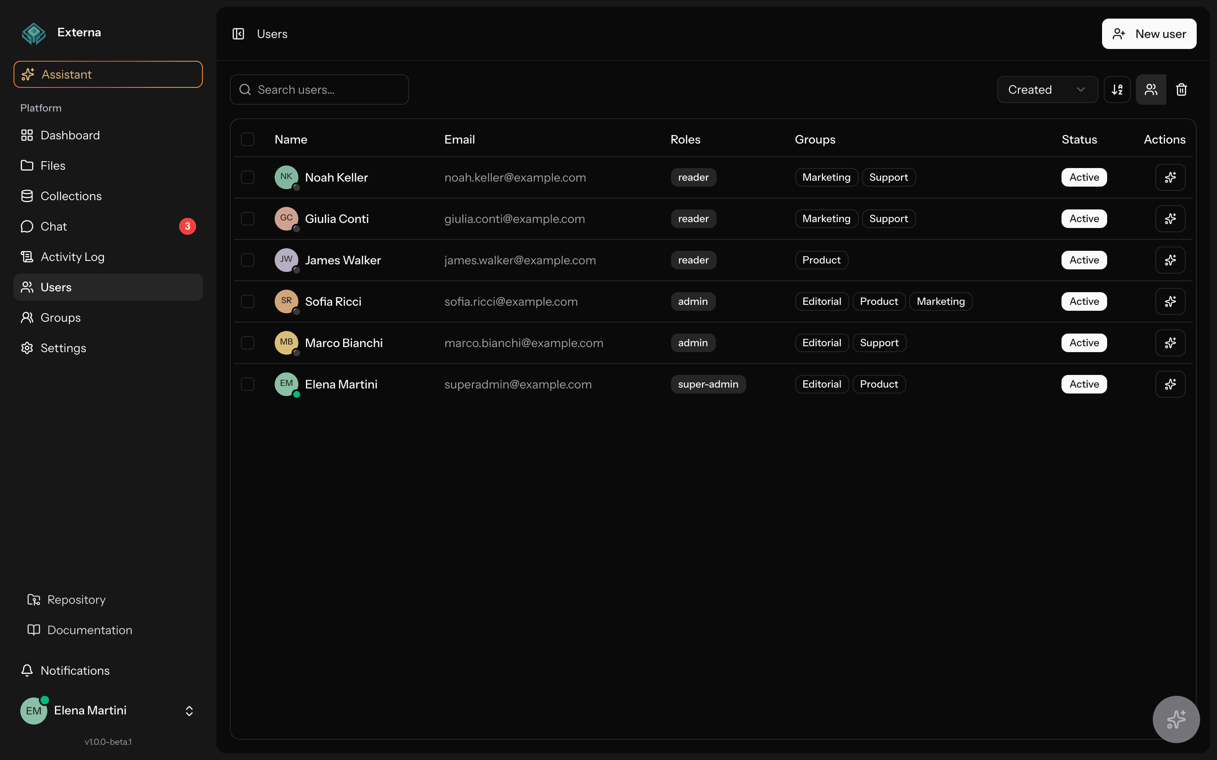Check the Marco Bianchi row checkbox
The height and width of the screenshot is (760, 1217).
tap(248, 343)
